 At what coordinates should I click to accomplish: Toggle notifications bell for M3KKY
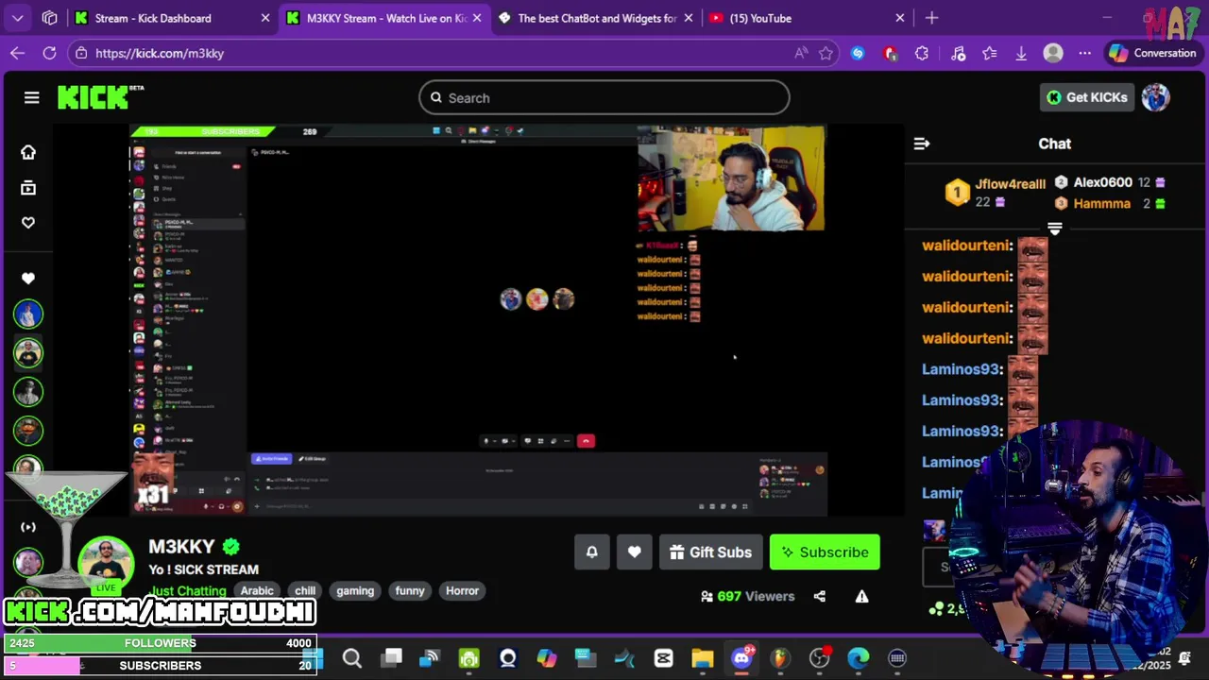(592, 552)
